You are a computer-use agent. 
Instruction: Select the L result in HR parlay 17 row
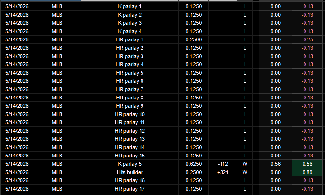click(245, 189)
